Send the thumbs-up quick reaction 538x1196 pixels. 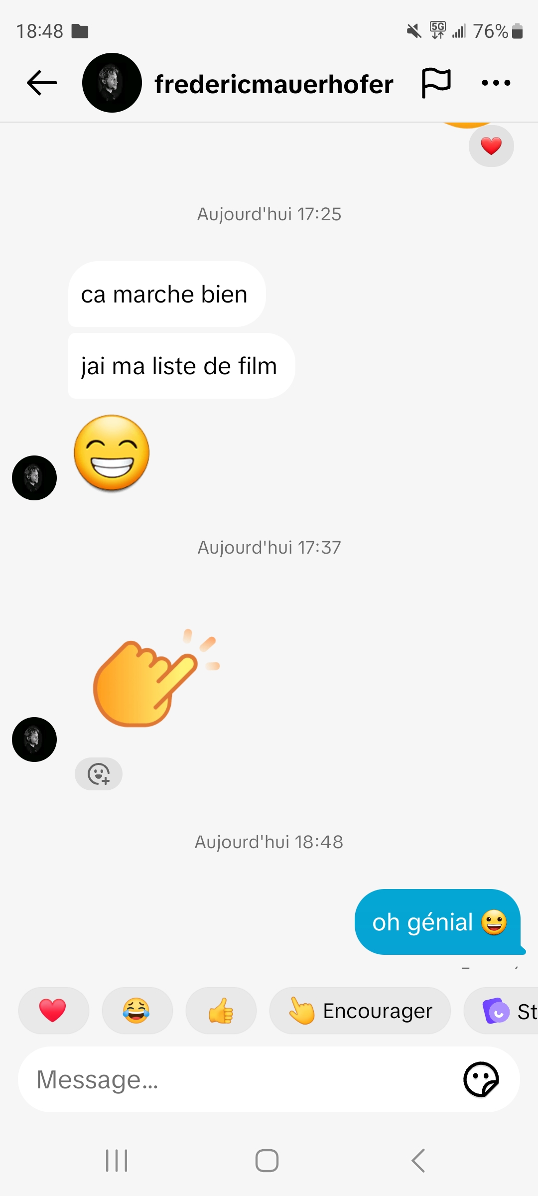coord(221,1011)
